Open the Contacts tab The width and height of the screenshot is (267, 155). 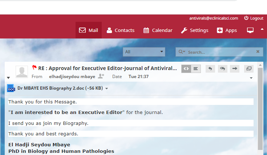[x=120, y=30]
